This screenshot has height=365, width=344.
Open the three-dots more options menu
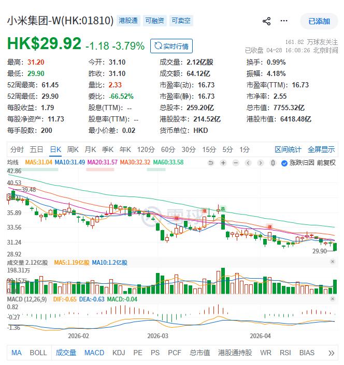(284, 21)
